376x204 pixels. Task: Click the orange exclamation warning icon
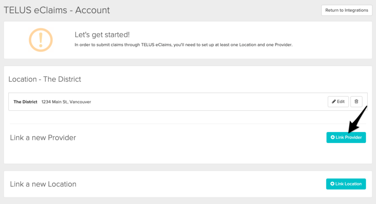[x=41, y=40]
